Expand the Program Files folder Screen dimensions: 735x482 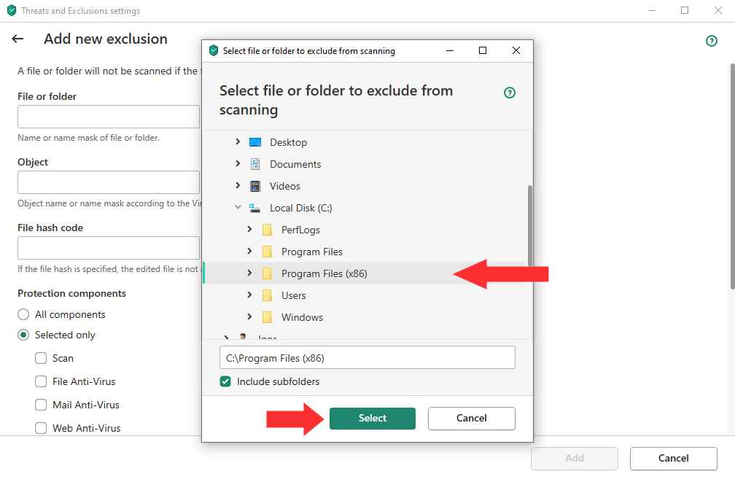[249, 251]
